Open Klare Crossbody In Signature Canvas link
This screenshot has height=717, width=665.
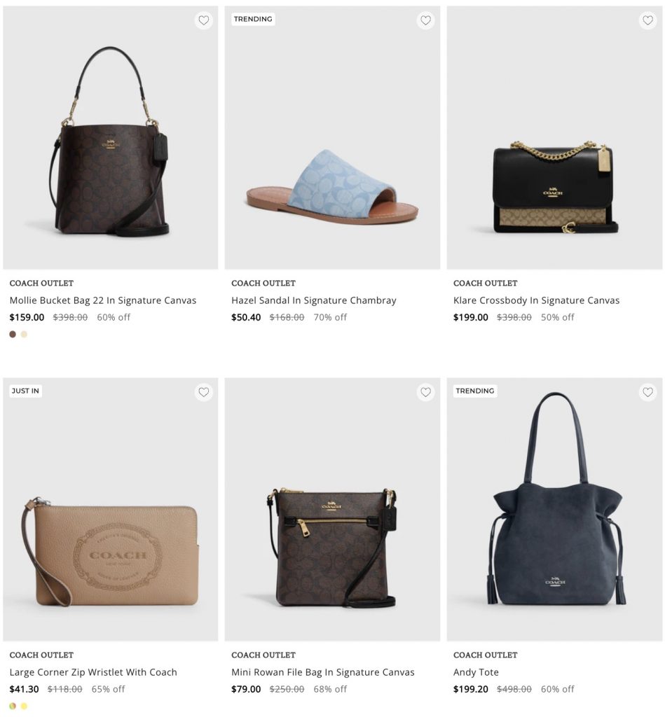coord(536,300)
